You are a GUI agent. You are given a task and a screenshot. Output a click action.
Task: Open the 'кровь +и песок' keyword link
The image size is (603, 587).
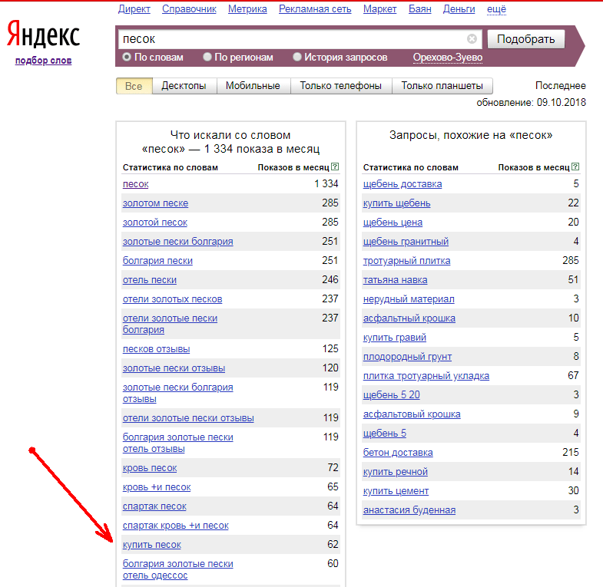click(x=157, y=487)
